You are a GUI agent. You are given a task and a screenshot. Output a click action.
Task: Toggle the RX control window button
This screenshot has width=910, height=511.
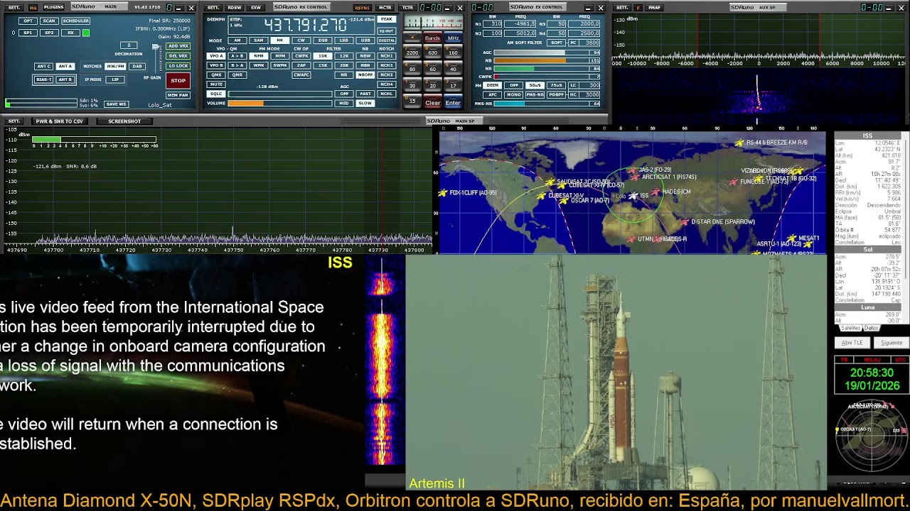pos(70,33)
